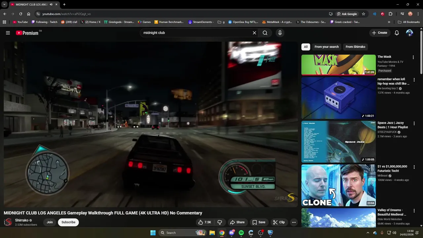This screenshot has height=238, width=423.
Task: Bookmark this tab with star icon
Action: tap(364, 14)
